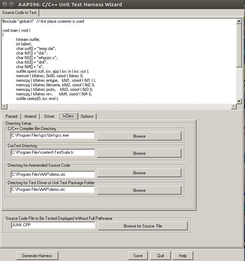Click the gcc.exe compiler path field
The width and height of the screenshot is (245, 261).
click(52, 135)
